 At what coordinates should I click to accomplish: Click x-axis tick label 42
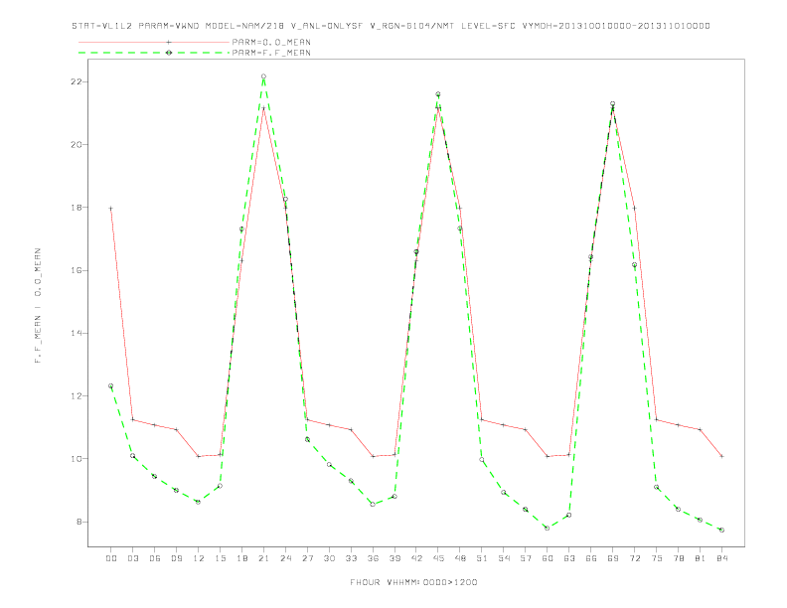tap(416, 558)
